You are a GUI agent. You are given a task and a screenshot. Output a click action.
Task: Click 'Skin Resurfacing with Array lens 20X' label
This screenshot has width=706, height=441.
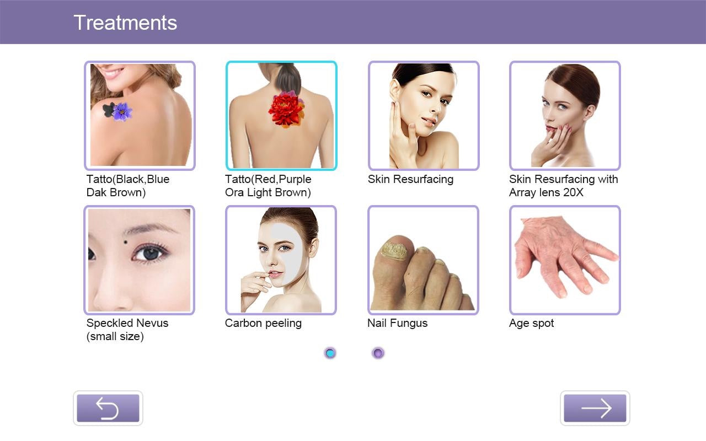[564, 186]
